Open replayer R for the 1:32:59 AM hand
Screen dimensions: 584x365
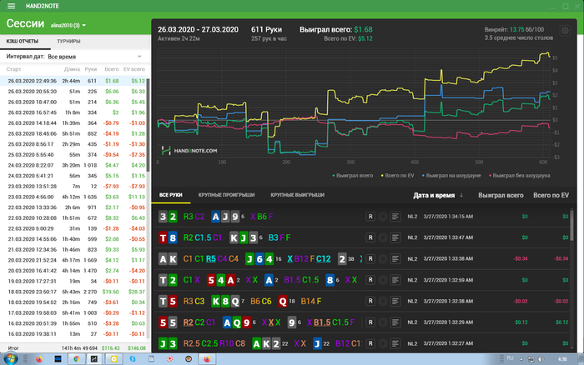pyautogui.click(x=370, y=280)
